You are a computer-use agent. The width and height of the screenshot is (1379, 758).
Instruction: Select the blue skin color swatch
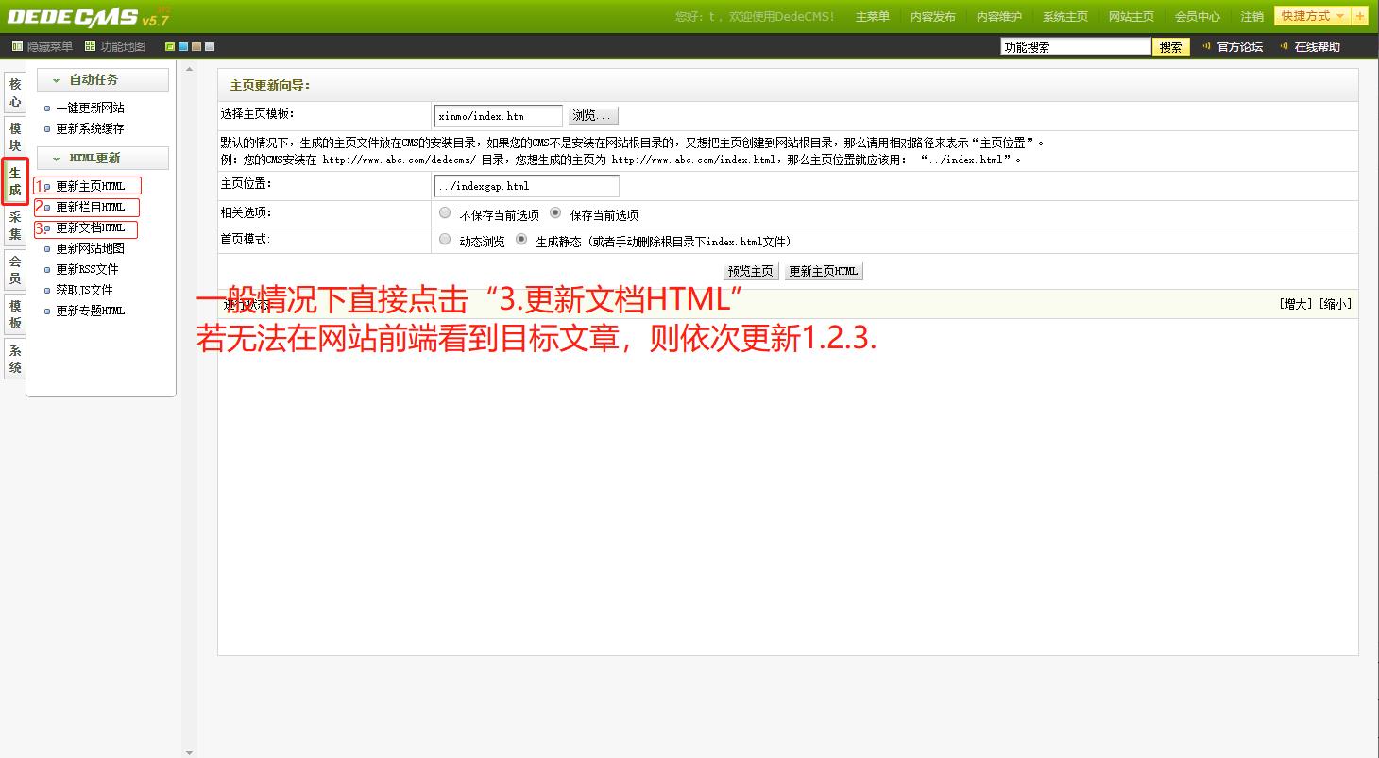coord(183,46)
